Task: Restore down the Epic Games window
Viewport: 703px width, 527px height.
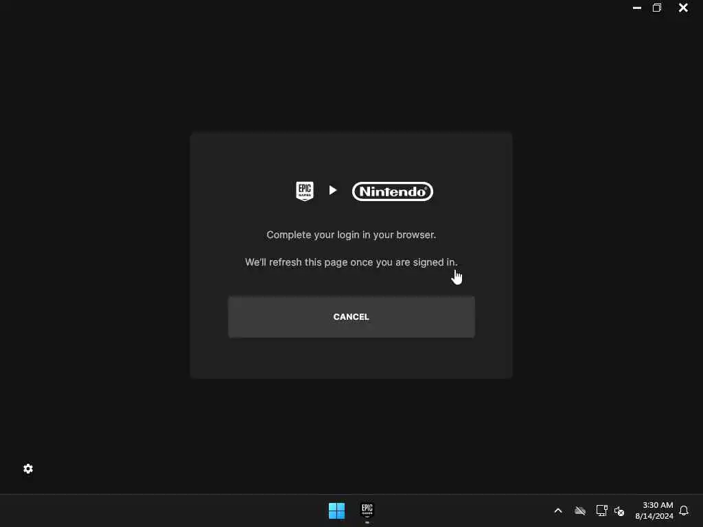Action: click(x=657, y=8)
